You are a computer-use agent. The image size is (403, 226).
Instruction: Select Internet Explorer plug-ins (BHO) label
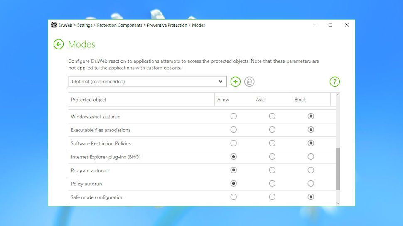pos(106,157)
